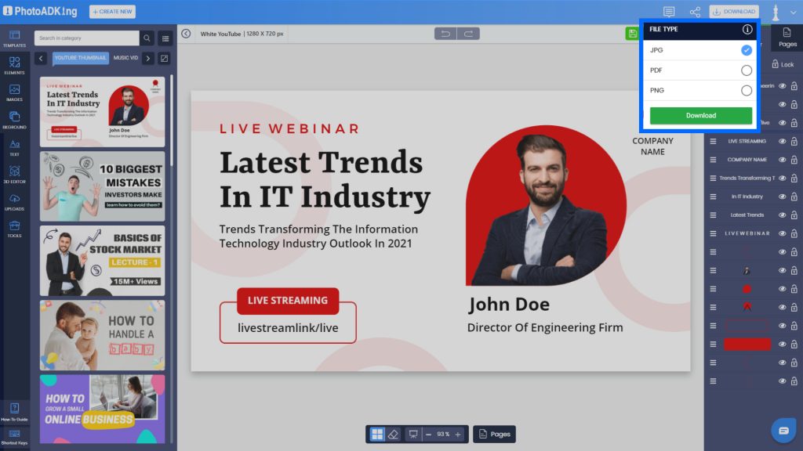The image size is (803, 451).
Task: Click the search magnifier icon
Action: (x=147, y=38)
